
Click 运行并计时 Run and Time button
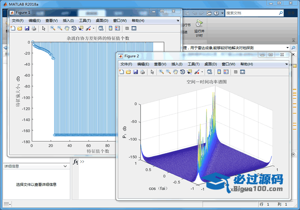pyautogui.click(x=199, y=28)
